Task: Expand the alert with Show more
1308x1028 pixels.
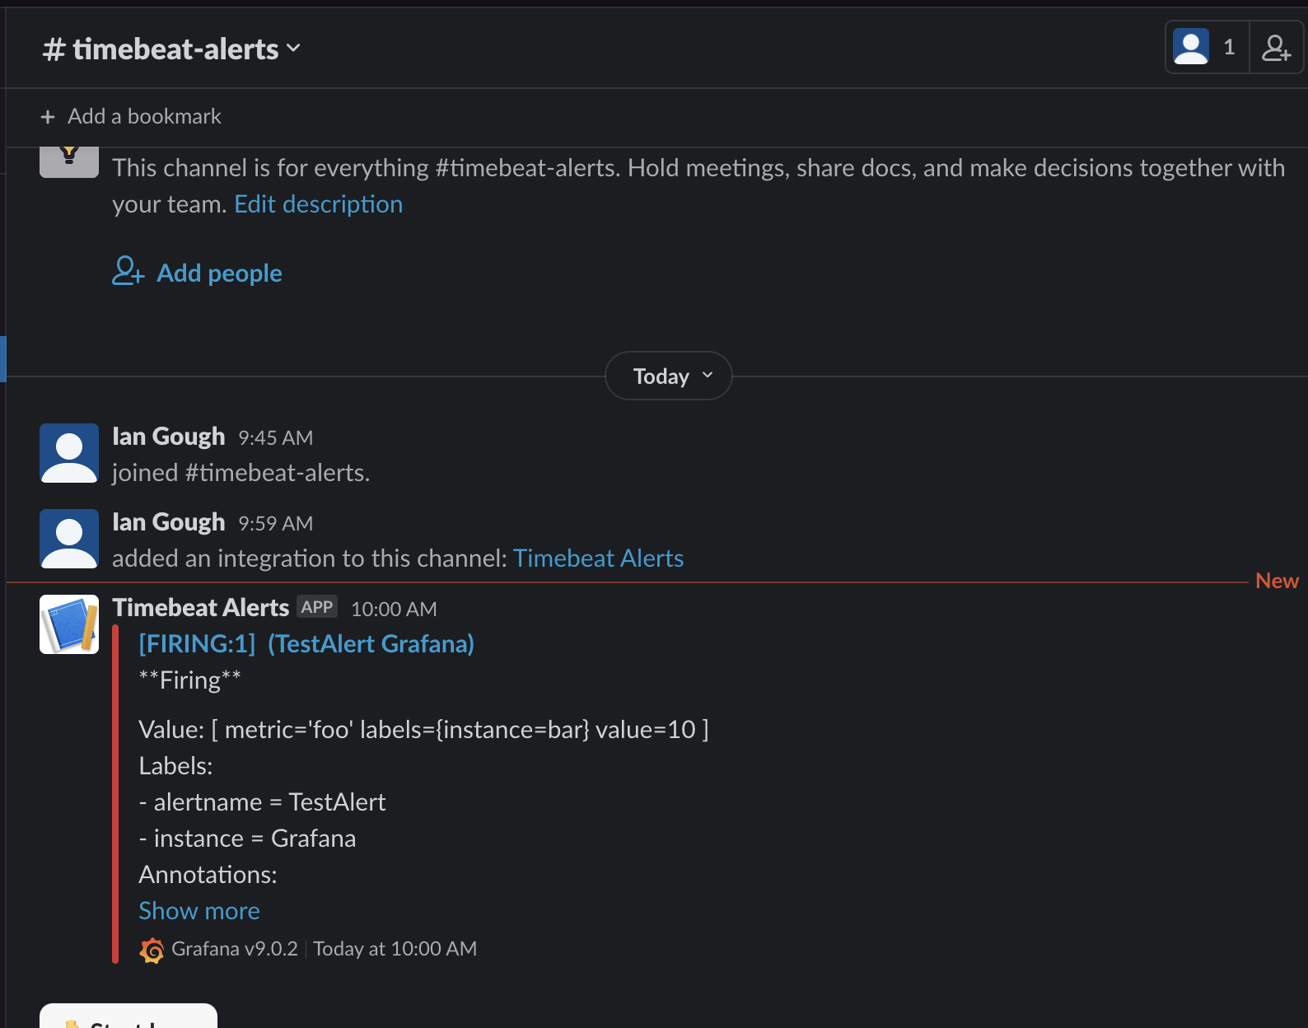Action: pos(199,910)
